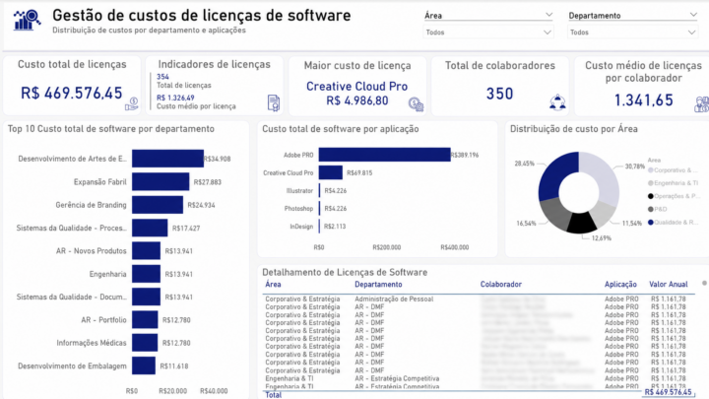
Task: Sort table by the Valor Anual column header
Action: click(x=669, y=284)
